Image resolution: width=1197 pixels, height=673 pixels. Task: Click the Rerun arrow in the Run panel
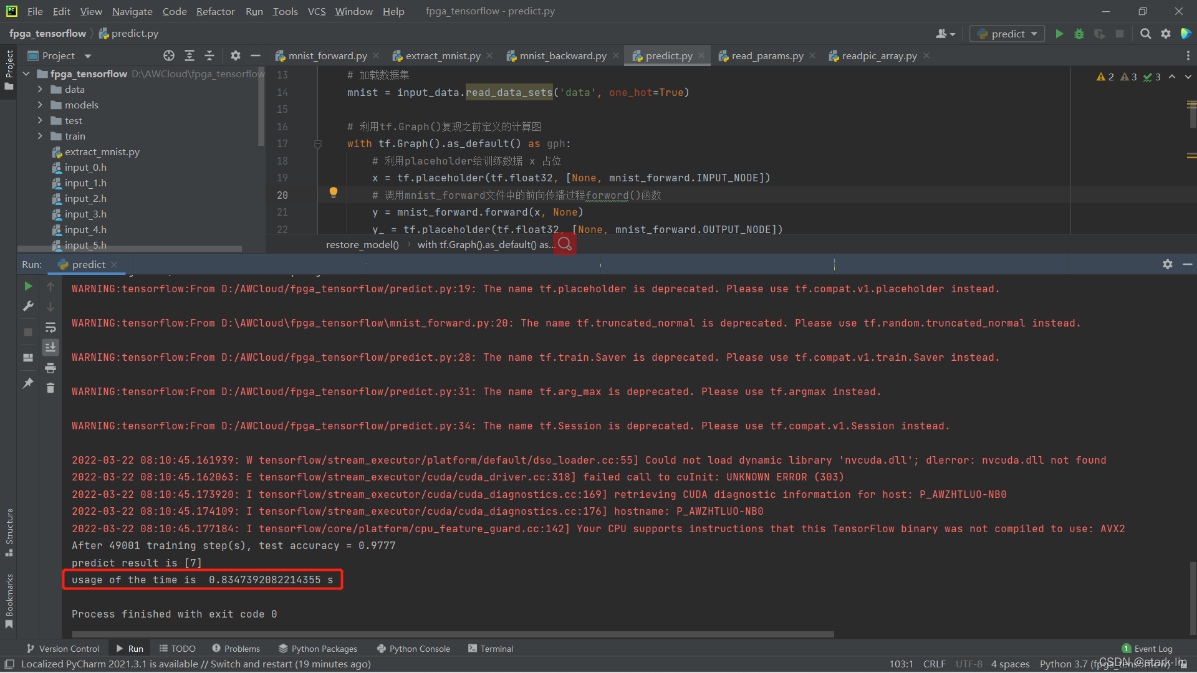point(28,286)
